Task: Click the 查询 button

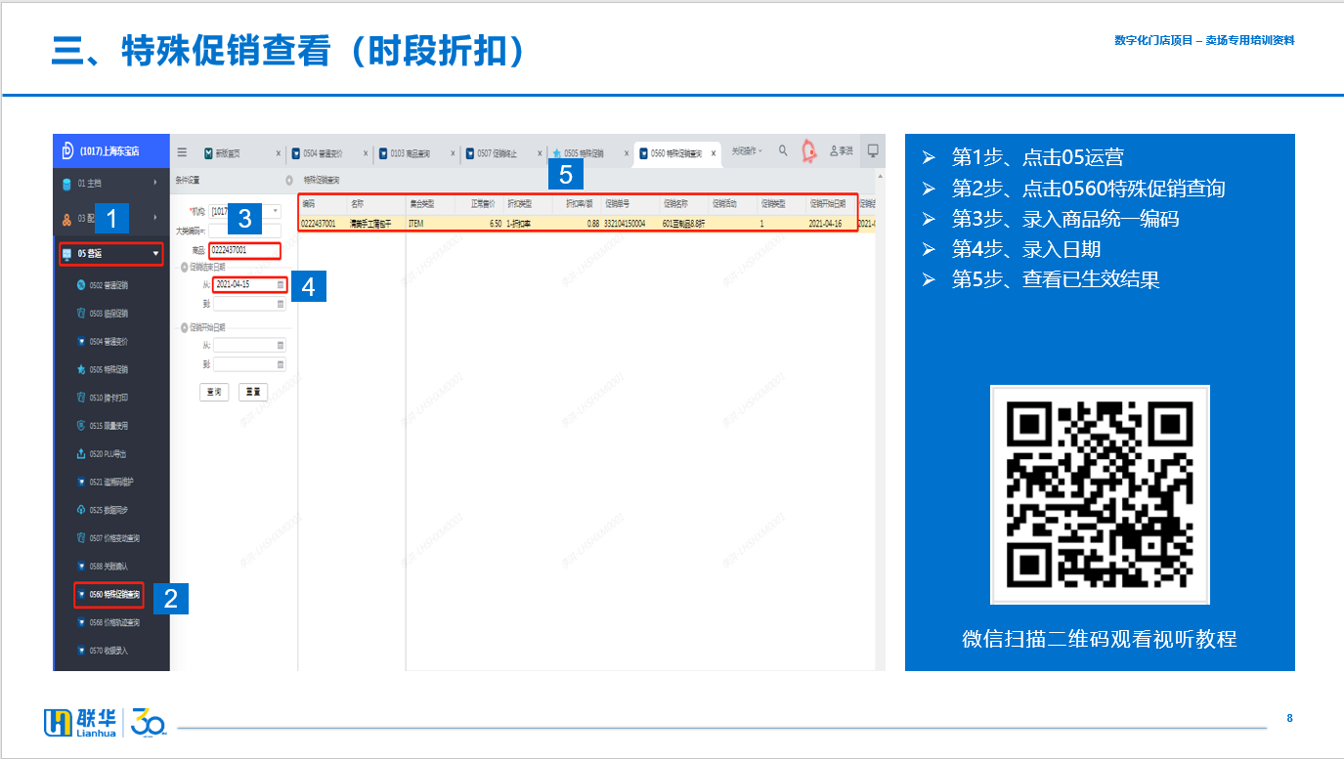Action: pyautogui.click(x=214, y=392)
